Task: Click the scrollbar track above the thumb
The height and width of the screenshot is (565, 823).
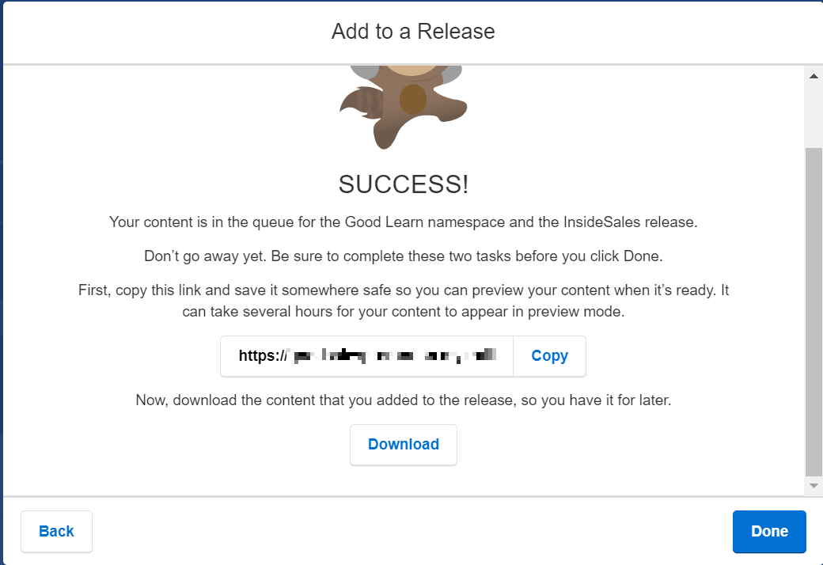Action: tap(814, 116)
